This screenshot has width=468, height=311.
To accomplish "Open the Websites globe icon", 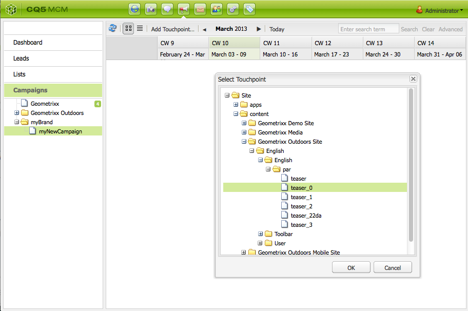I will coord(134,9).
